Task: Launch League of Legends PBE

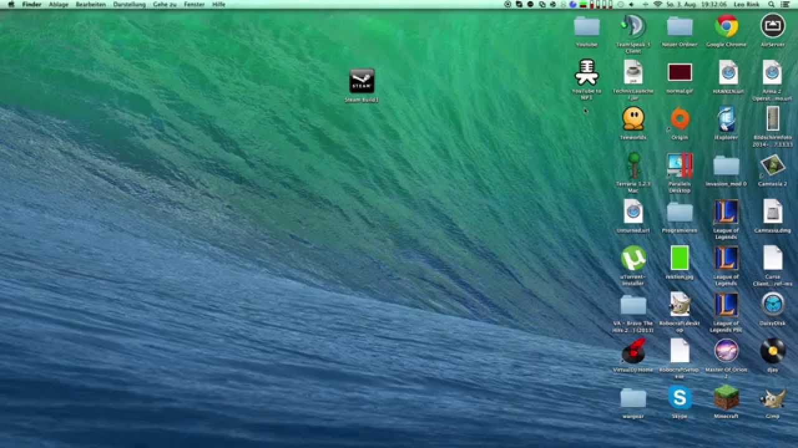Action: [726, 305]
